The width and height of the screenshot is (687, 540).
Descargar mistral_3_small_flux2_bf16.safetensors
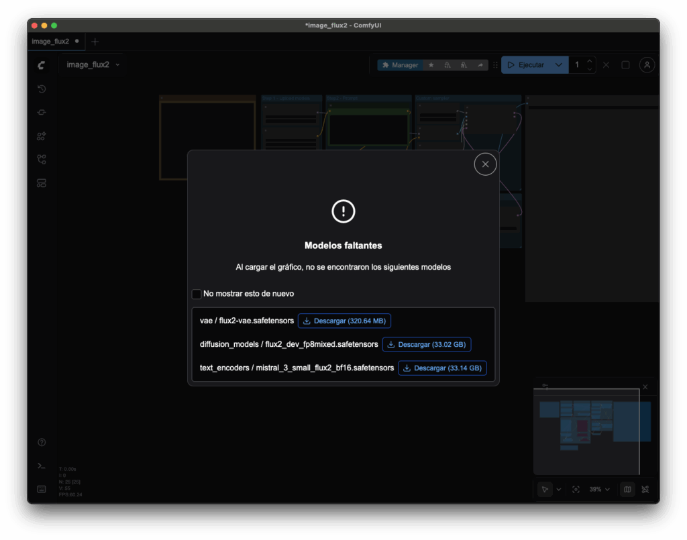point(442,368)
